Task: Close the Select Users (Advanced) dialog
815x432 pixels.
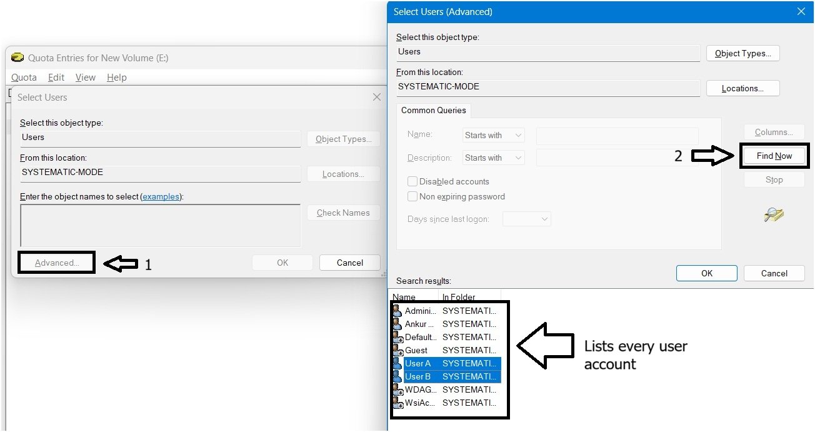Action: pyautogui.click(x=801, y=12)
